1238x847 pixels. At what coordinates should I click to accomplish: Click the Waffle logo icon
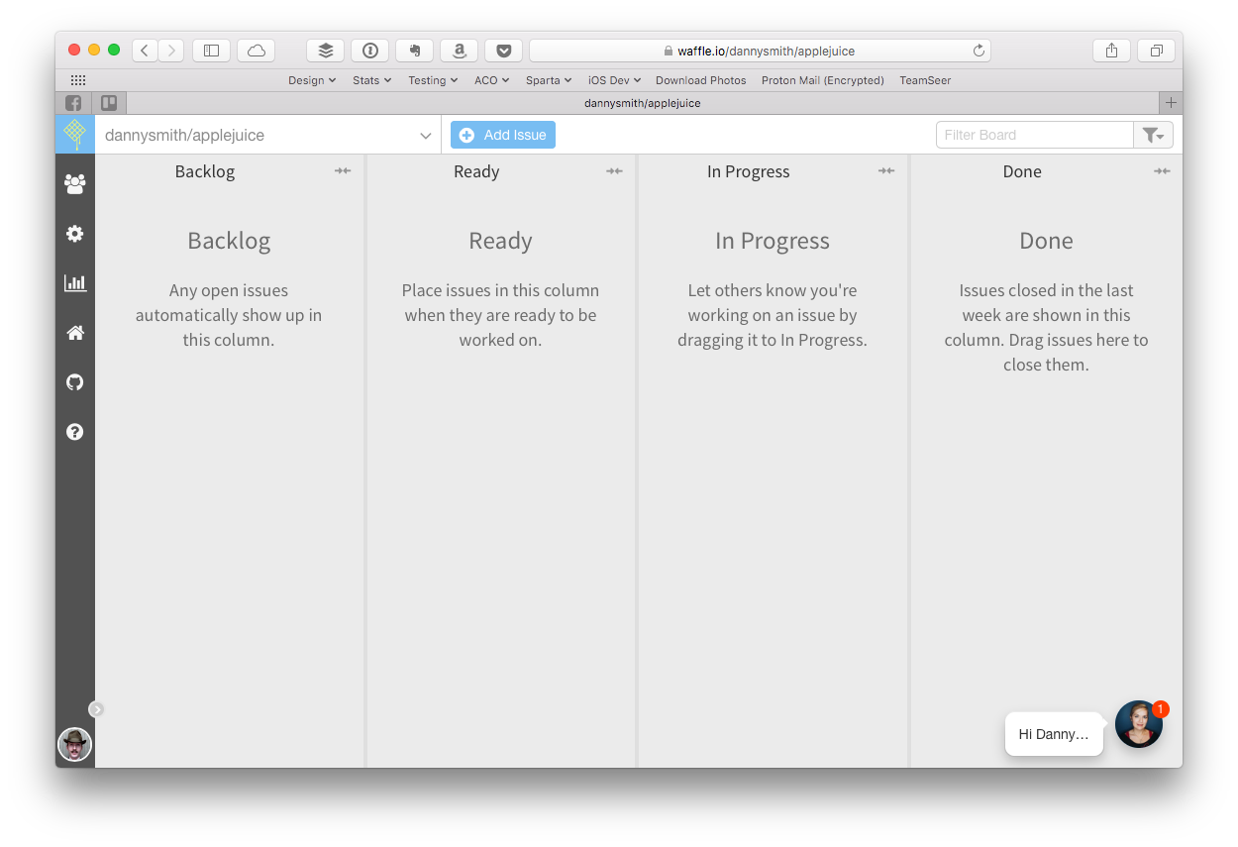74,134
